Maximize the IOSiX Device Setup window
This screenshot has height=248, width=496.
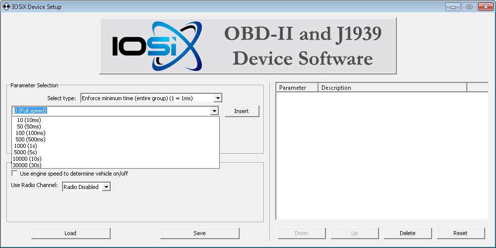469,6
